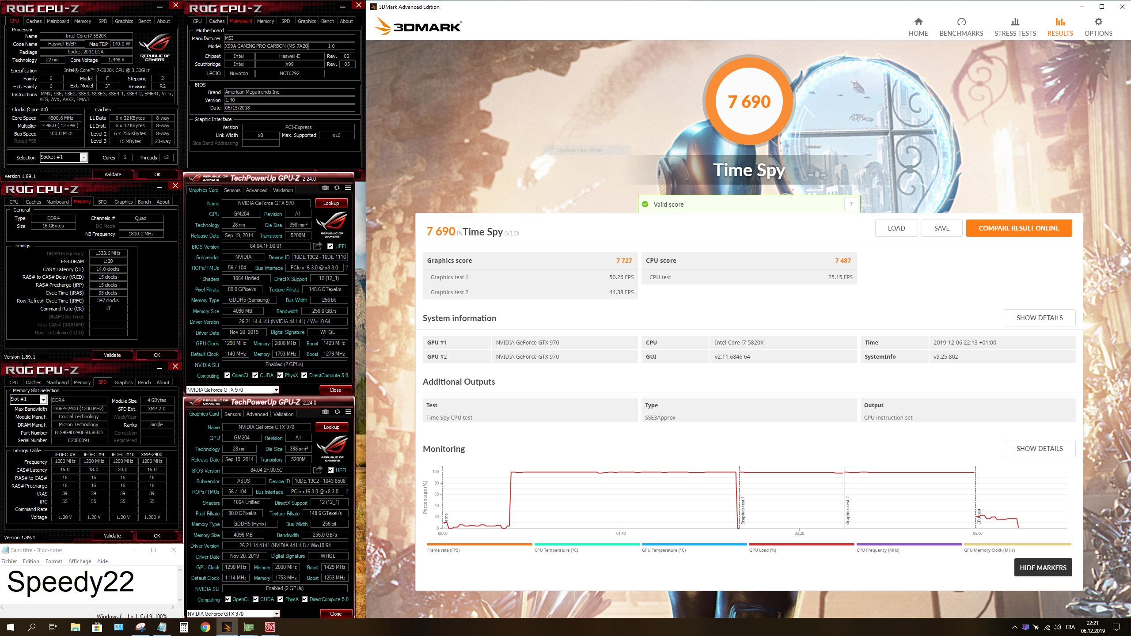Click HIDE MARKERS button
This screenshot has height=636, width=1131.
[1043, 568]
